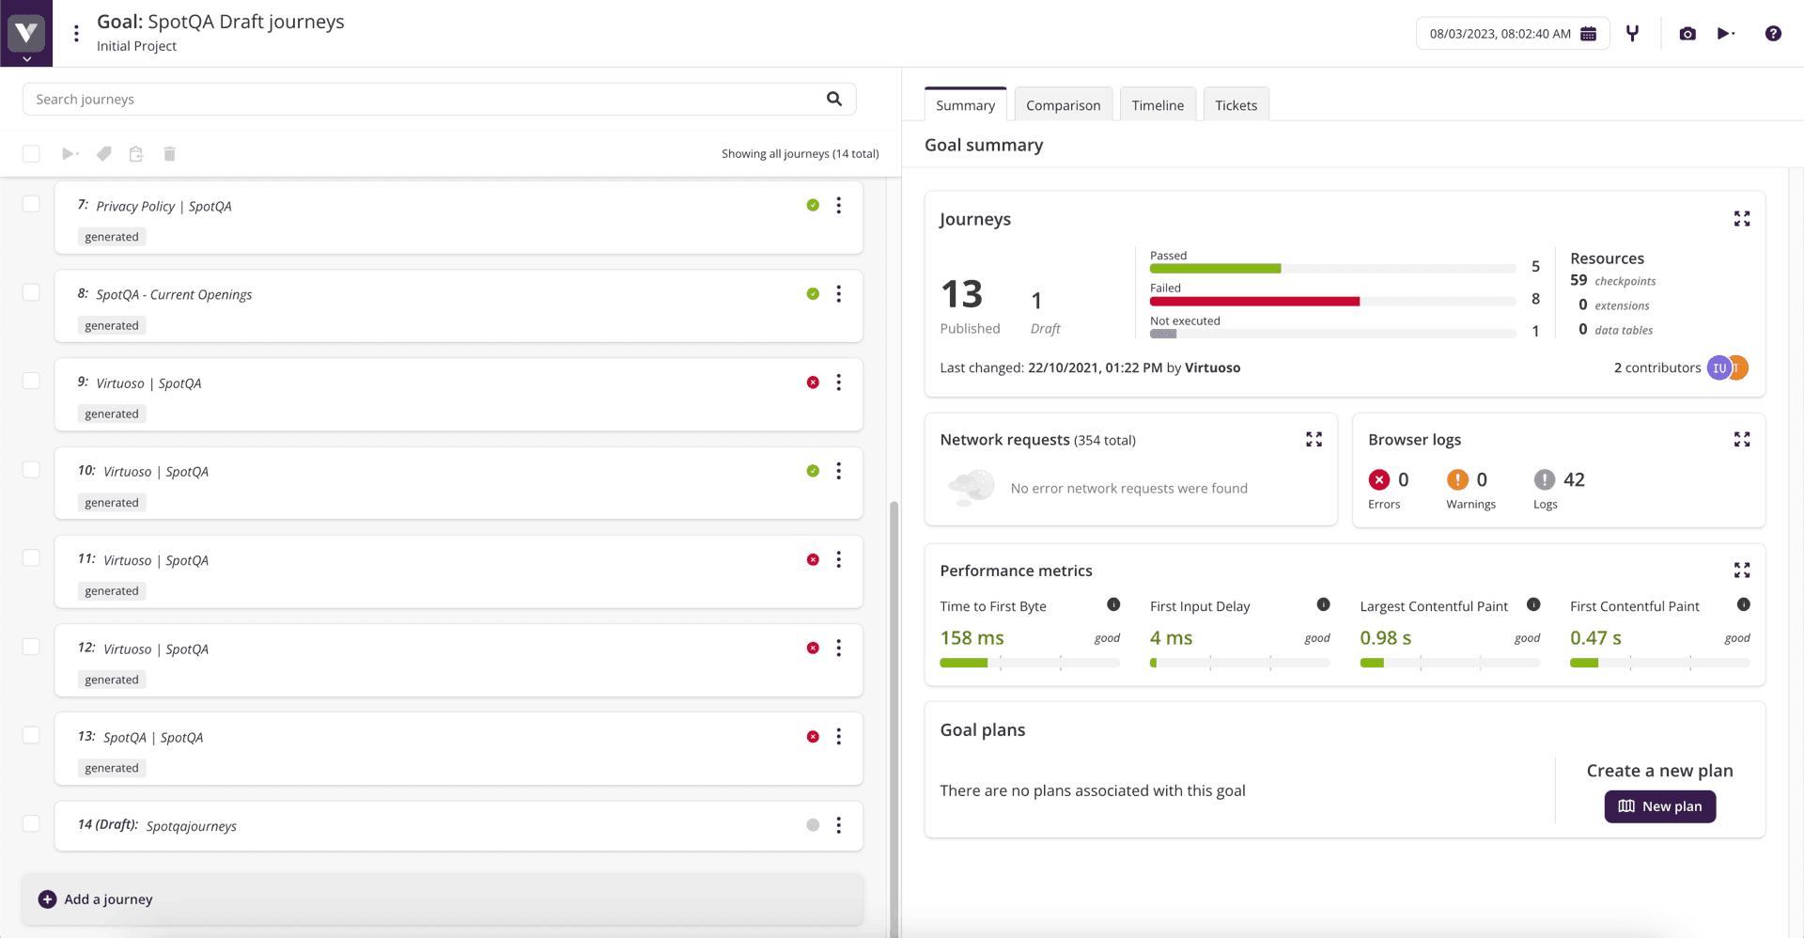Open the help question mark icon
1804x938 pixels.
coord(1772,34)
